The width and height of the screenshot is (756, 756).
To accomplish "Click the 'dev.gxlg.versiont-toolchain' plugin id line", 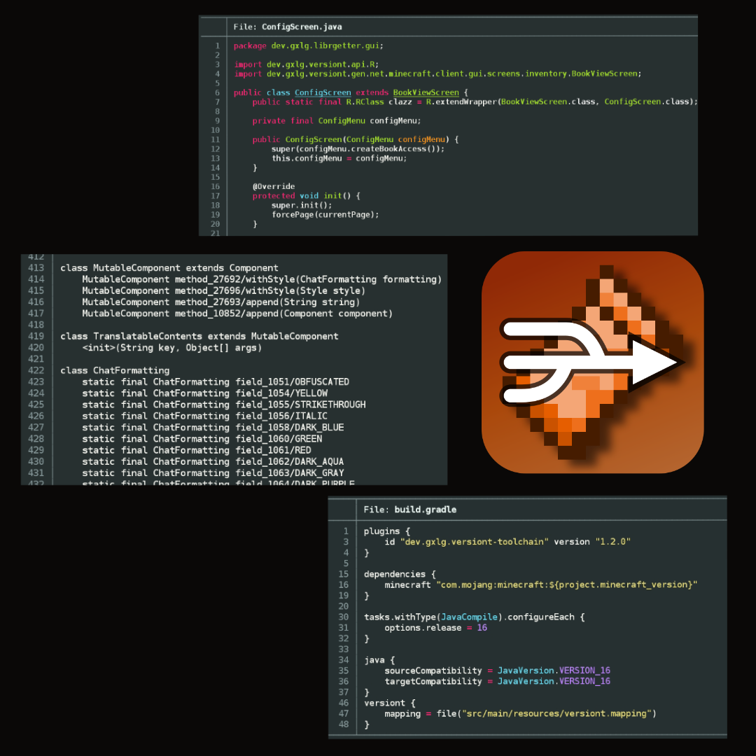I will tap(507, 542).
